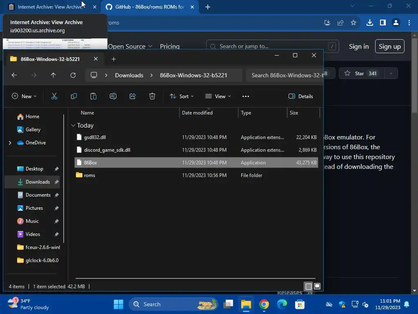Click the share page icon in Chrome
Image resolution: width=418 pixels, height=314 pixels.
tap(340, 23)
